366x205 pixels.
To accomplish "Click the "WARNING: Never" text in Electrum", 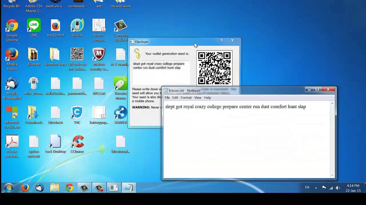I will pos(146,107).
